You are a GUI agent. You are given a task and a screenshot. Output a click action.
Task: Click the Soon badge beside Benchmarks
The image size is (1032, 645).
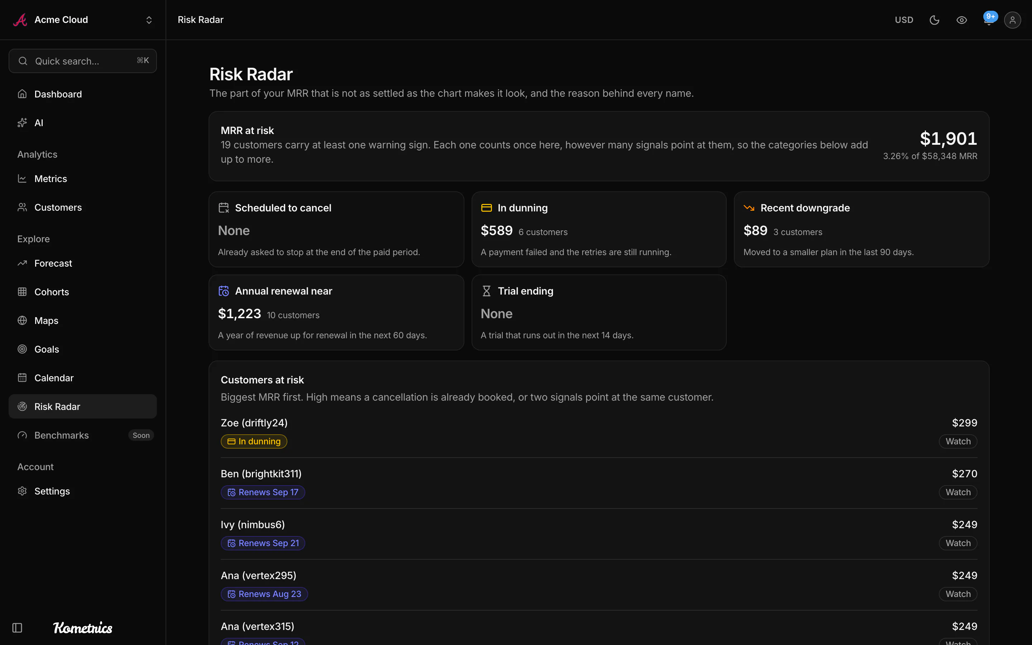(141, 435)
